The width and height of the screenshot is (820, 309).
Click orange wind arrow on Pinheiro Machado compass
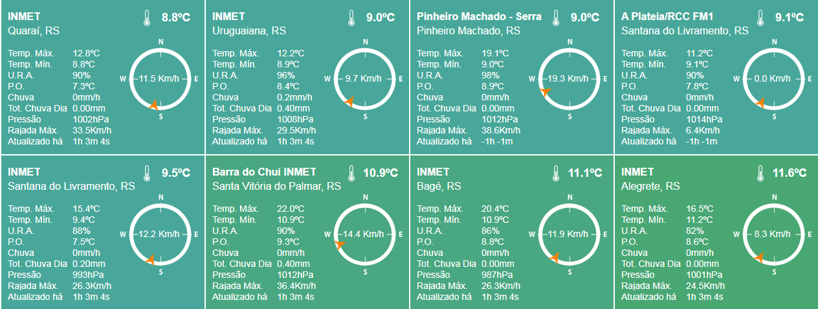click(x=546, y=92)
